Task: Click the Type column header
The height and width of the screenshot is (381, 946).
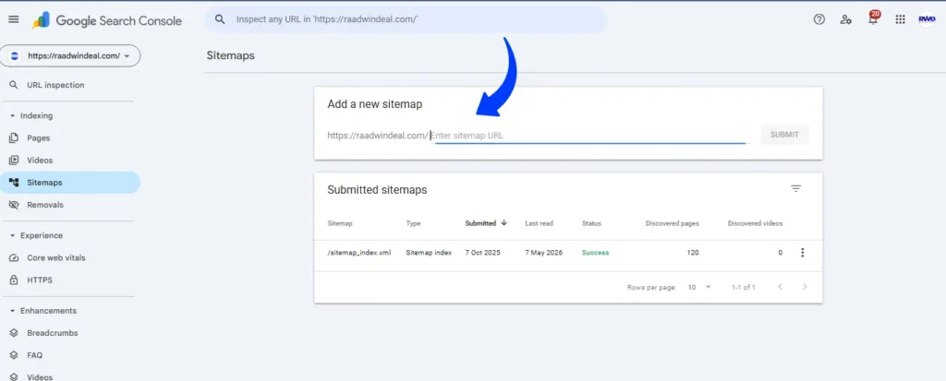Action: pyautogui.click(x=413, y=223)
